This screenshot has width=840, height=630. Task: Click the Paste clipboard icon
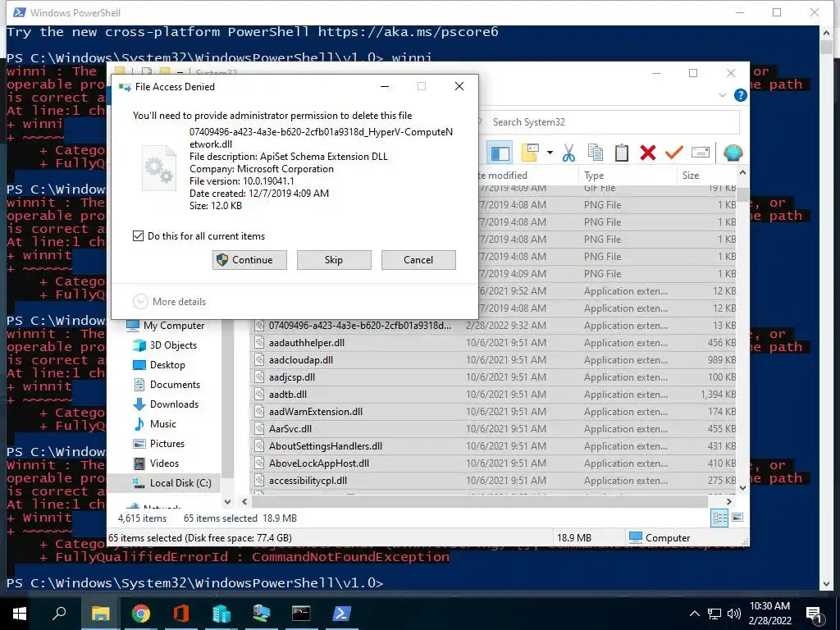coord(622,153)
